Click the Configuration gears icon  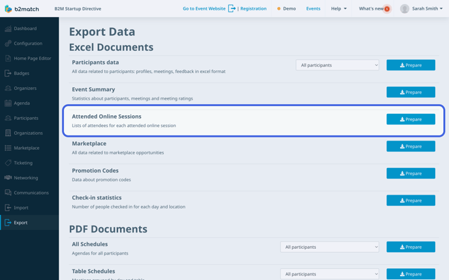click(8, 44)
